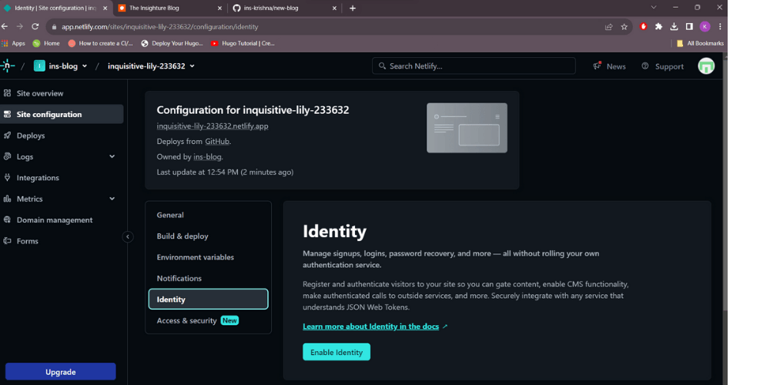Click the Logs sidebar icon

(x=7, y=156)
